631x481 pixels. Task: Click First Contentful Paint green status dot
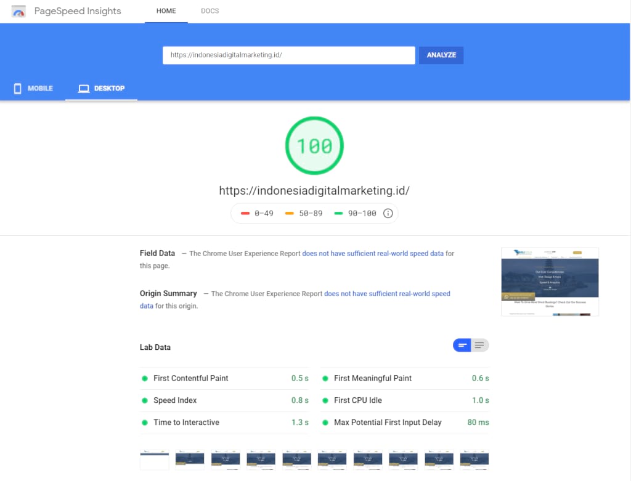[145, 378]
